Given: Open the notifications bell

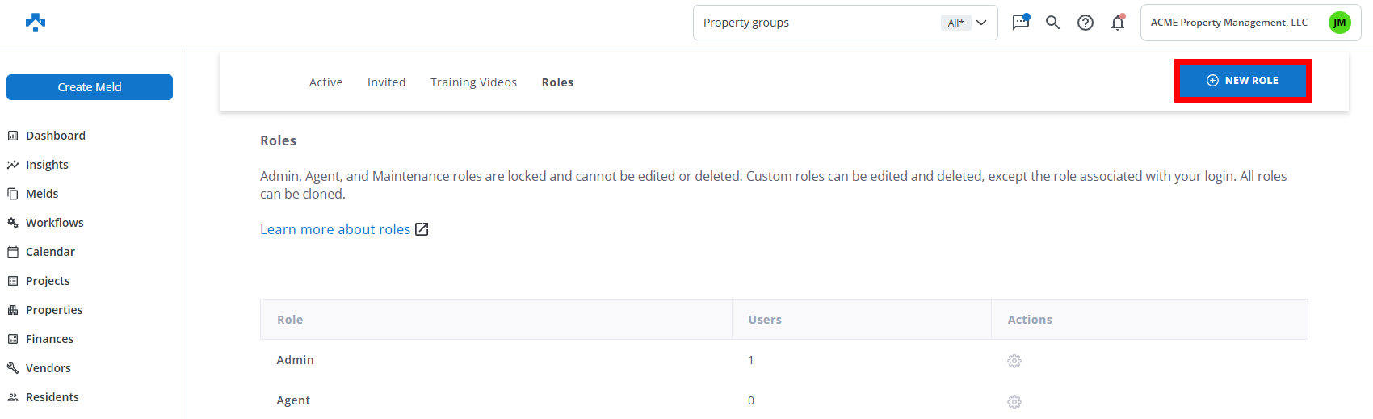Looking at the screenshot, I should pos(1118,23).
